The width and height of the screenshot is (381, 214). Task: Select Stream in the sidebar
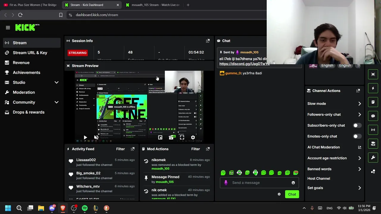[x=32, y=43]
